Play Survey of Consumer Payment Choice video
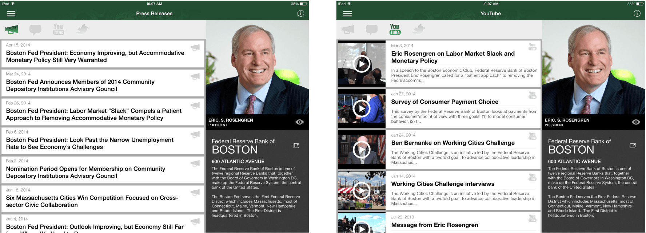Screen dimensions: 646x233 362,108
